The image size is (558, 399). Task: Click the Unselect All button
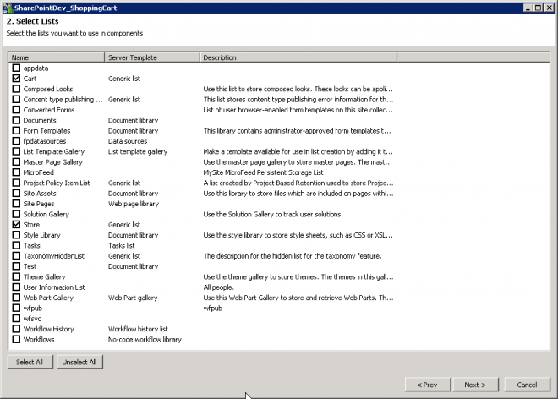79,362
